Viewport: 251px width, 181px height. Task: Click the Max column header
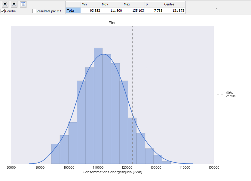point(134,4)
